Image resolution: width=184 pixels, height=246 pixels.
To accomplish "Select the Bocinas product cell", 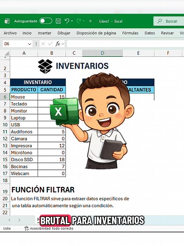I will coord(24,167).
